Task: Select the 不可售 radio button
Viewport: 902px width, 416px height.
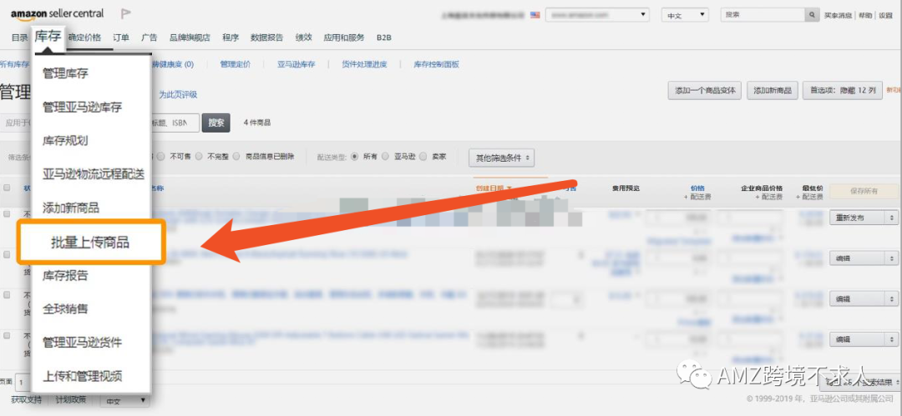Action: click(x=160, y=156)
